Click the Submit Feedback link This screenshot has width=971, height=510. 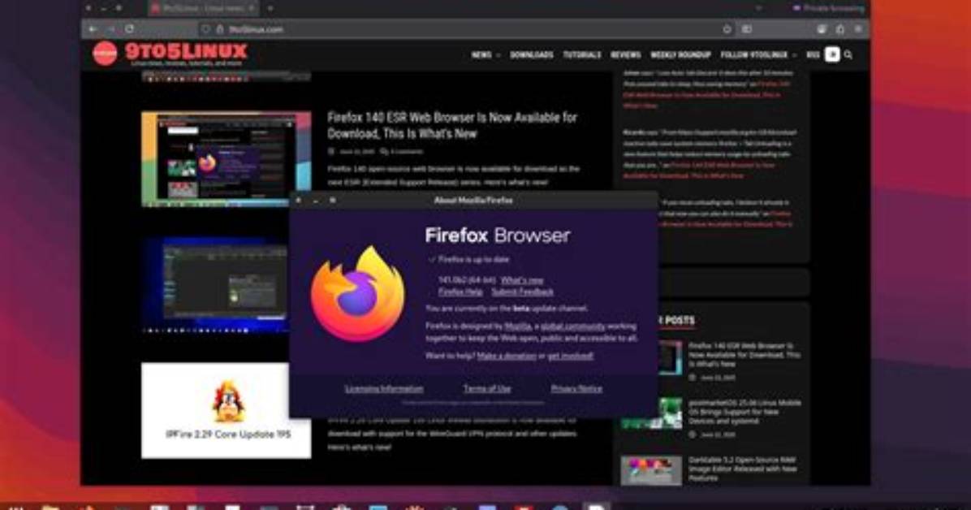click(x=523, y=292)
